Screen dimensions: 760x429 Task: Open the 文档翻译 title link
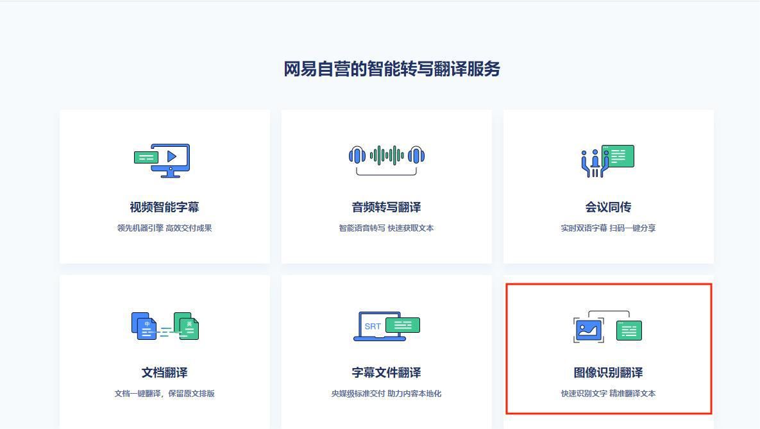164,373
